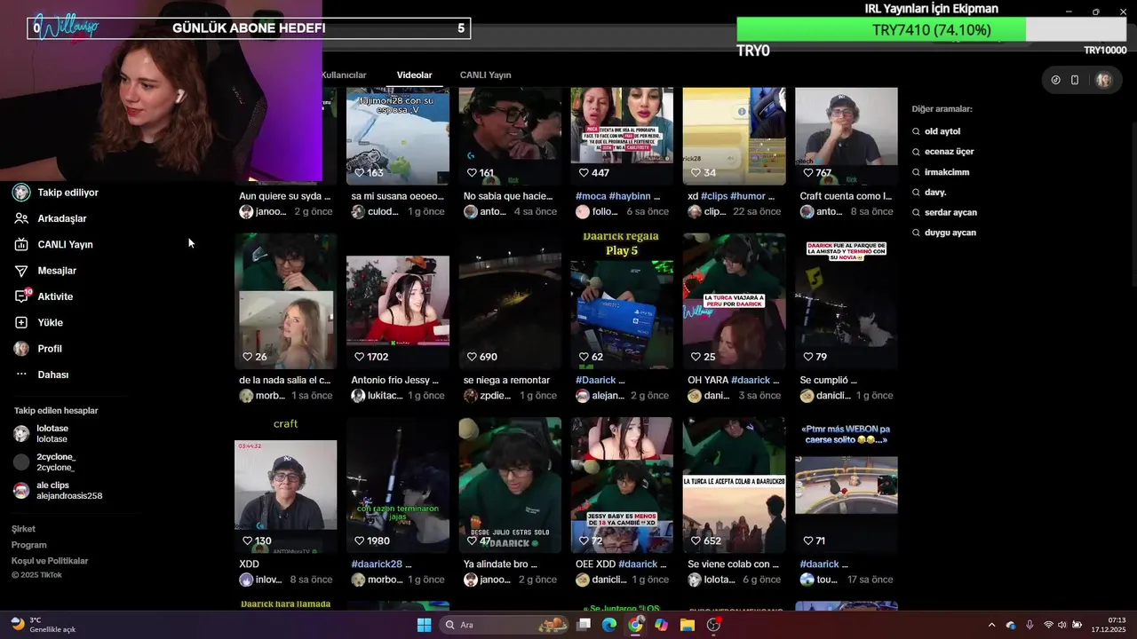Open the lukitac... author avatar

358,396
